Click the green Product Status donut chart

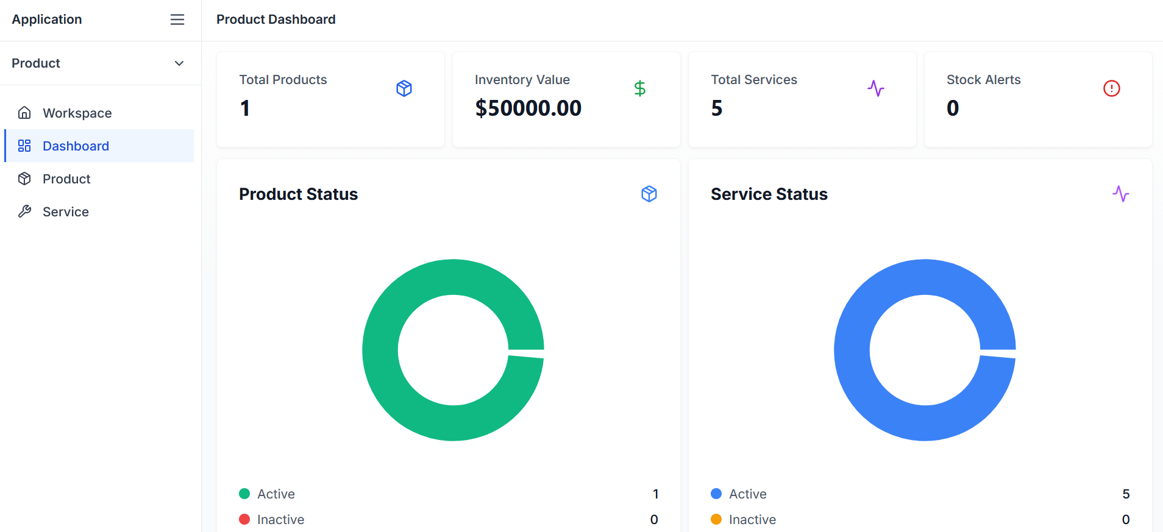point(380,350)
